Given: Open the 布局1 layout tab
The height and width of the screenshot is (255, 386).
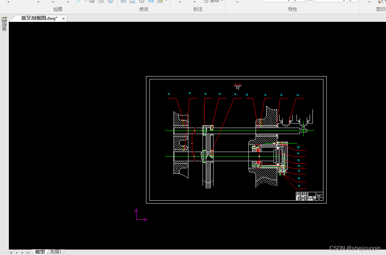Looking at the screenshot, I should click(x=55, y=252).
